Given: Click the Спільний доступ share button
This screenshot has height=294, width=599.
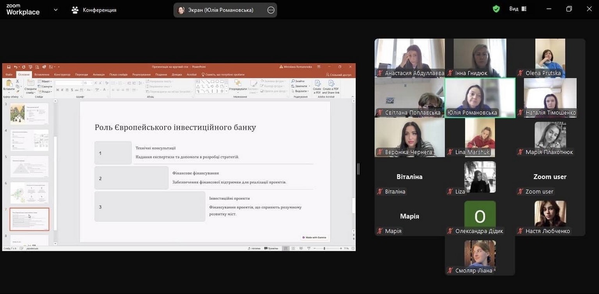Looking at the screenshot, I should point(338,74).
